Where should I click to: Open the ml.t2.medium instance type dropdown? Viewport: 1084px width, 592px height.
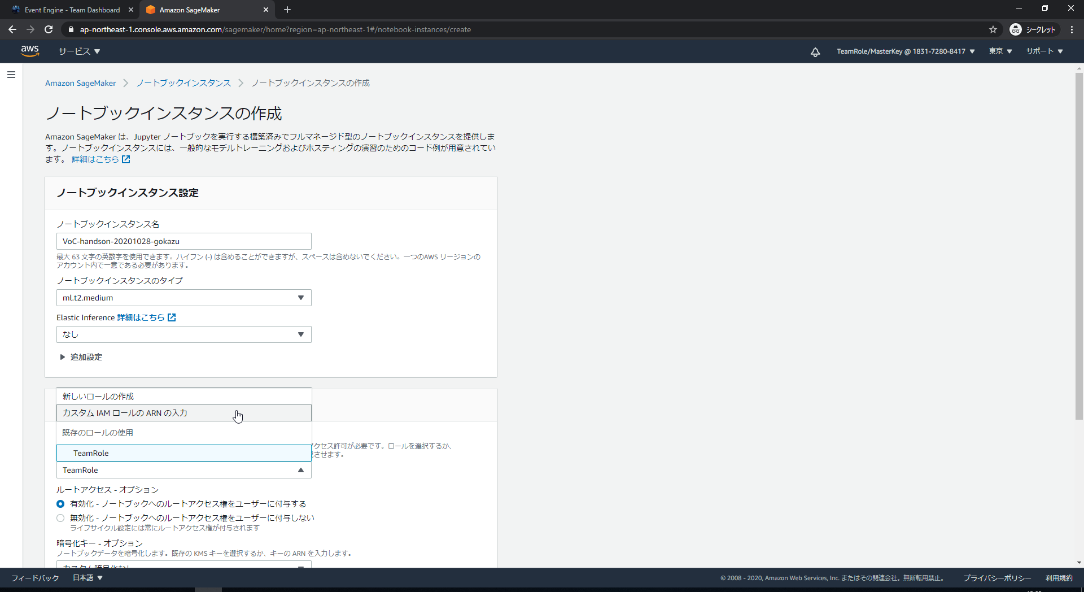[x=184, y=298]
